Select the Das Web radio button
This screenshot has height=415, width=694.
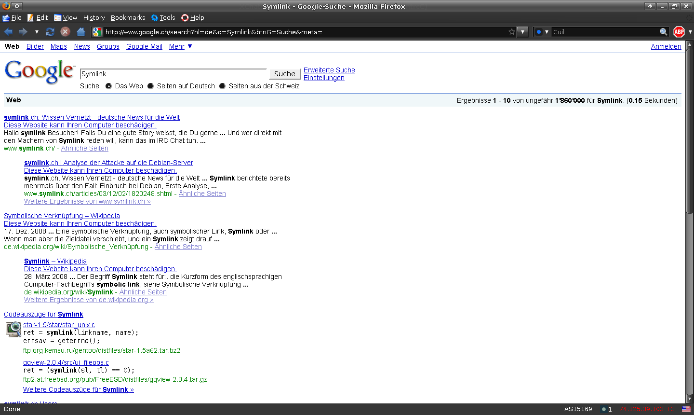[x=108, y=86]
